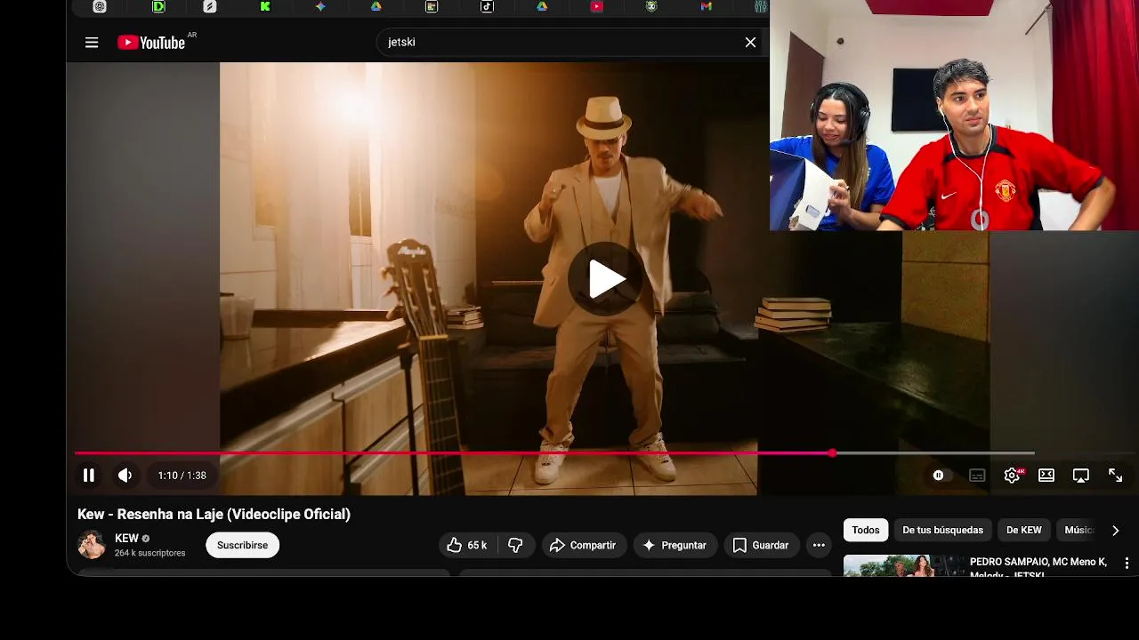Focus the search field containing jetski

tap(561, 43)
